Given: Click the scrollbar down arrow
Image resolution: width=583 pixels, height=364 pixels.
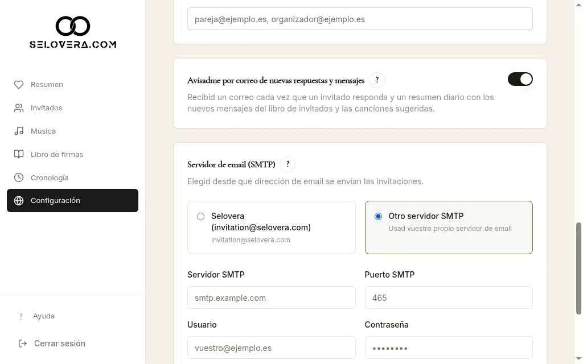Looking at the screenshot, I should point(578,358).
